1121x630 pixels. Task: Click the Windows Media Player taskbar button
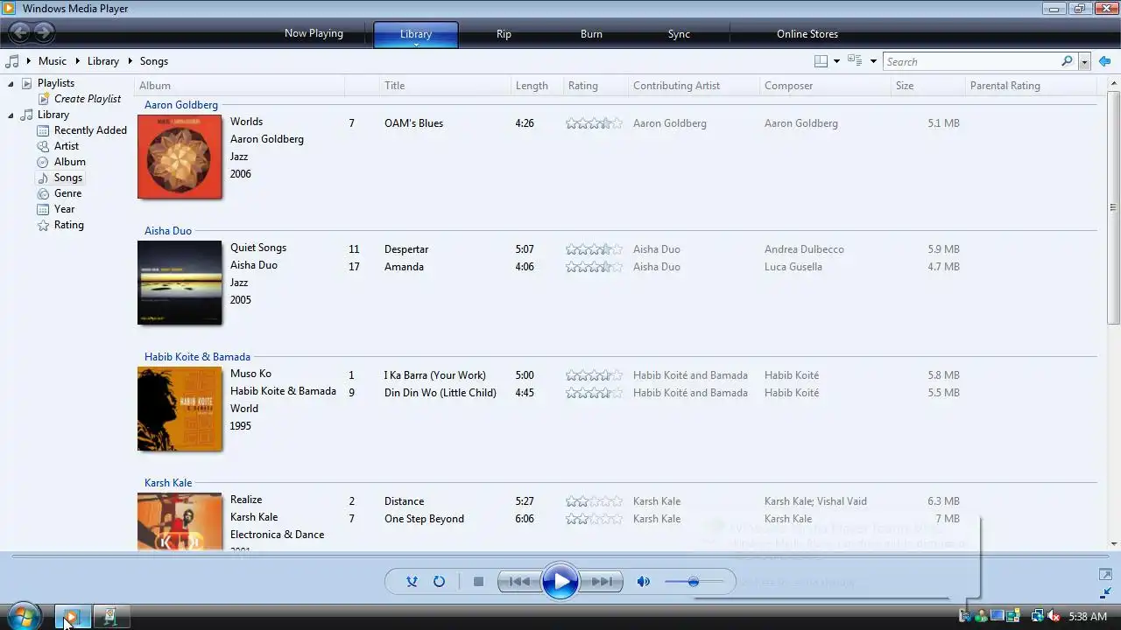72,617
